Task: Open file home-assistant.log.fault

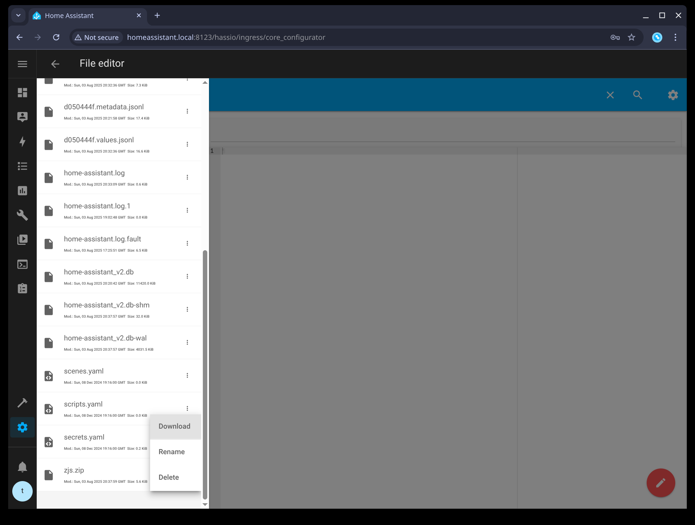Action: pyautogui.click(x=119, y=243)
